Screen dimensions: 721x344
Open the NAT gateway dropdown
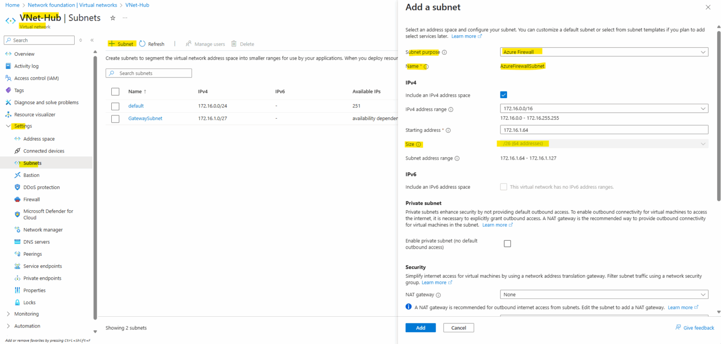pyautogui.click(x=604, y=295)
